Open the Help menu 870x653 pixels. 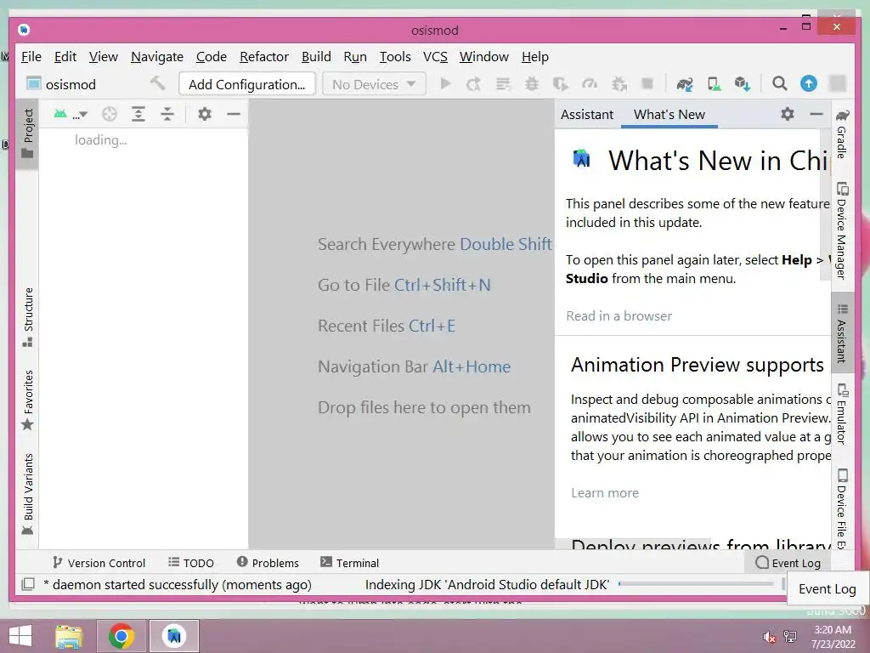535,57
